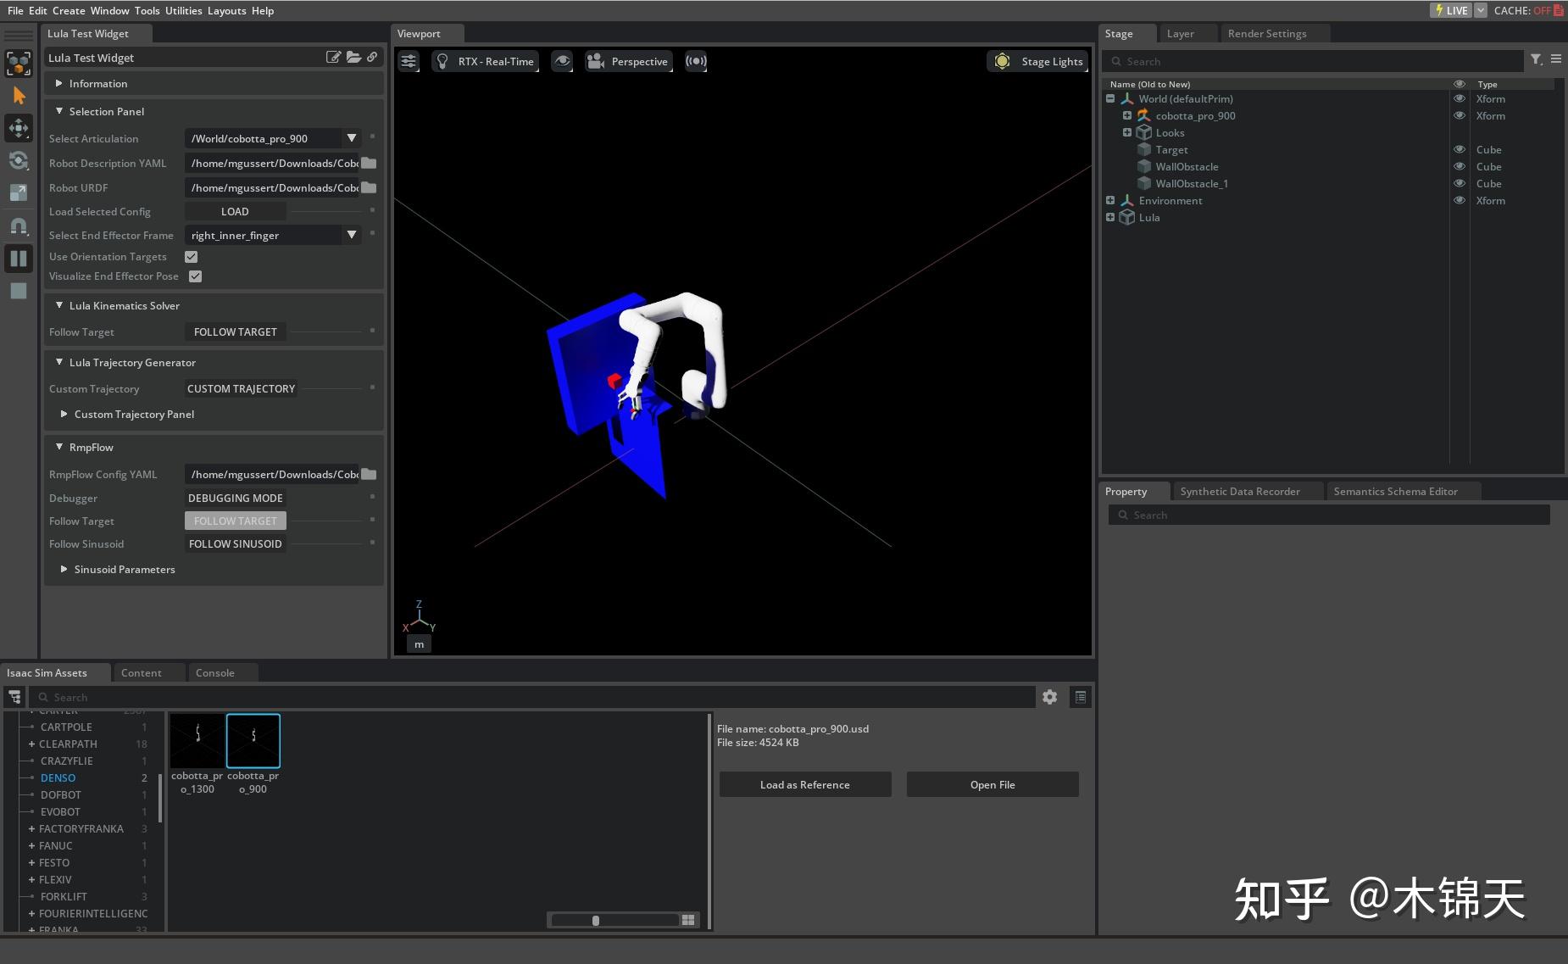1568x964 pixels.
Task: Click the Load as Reference button
Action: tap(804, 784)
